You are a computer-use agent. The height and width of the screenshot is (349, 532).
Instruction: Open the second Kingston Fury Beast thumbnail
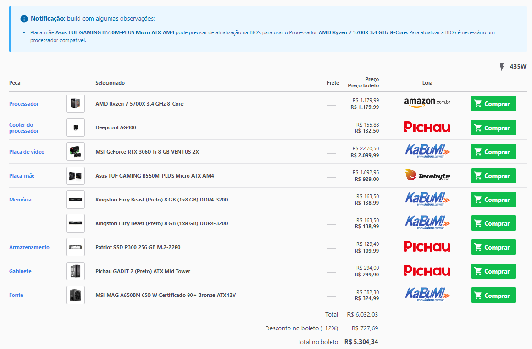(x=76, y=223)
